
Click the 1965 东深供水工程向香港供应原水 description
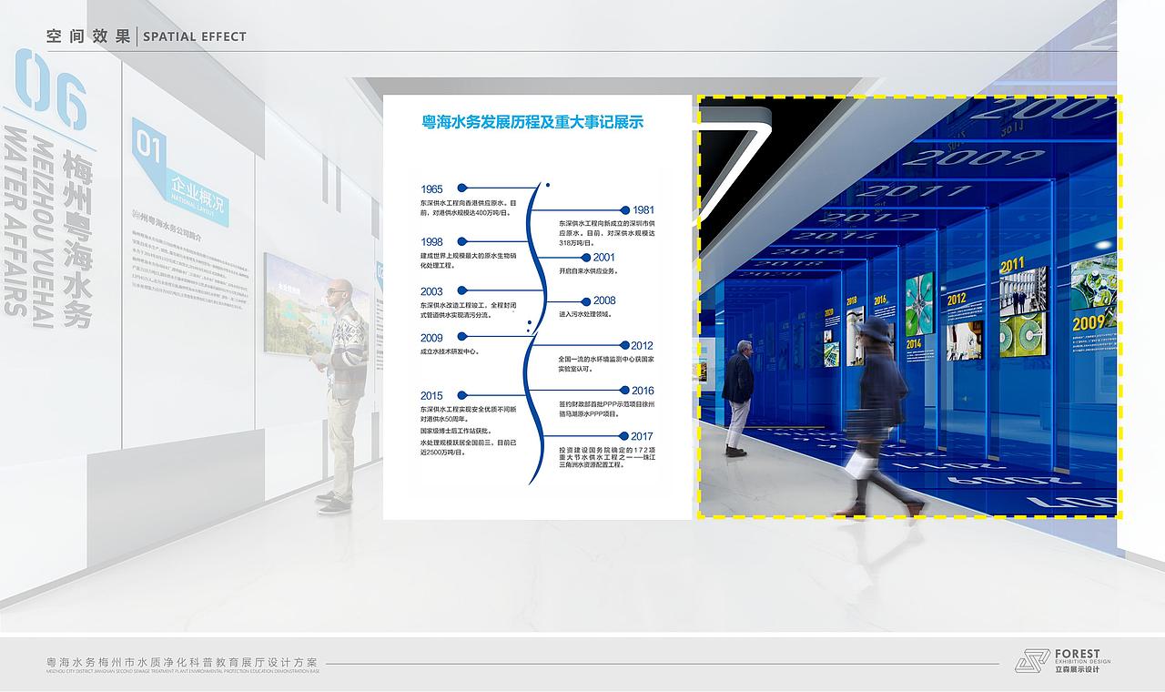pyautogui.click(x=468, y=208)
